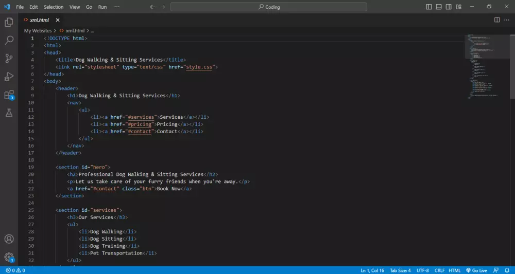Open the Selection menu

coord(54,7)
